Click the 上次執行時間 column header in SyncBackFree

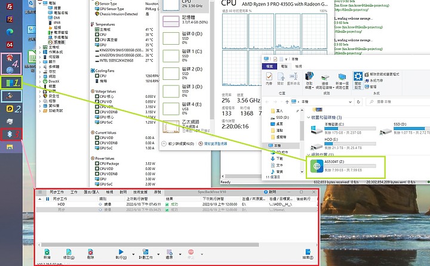click(137, 199)
